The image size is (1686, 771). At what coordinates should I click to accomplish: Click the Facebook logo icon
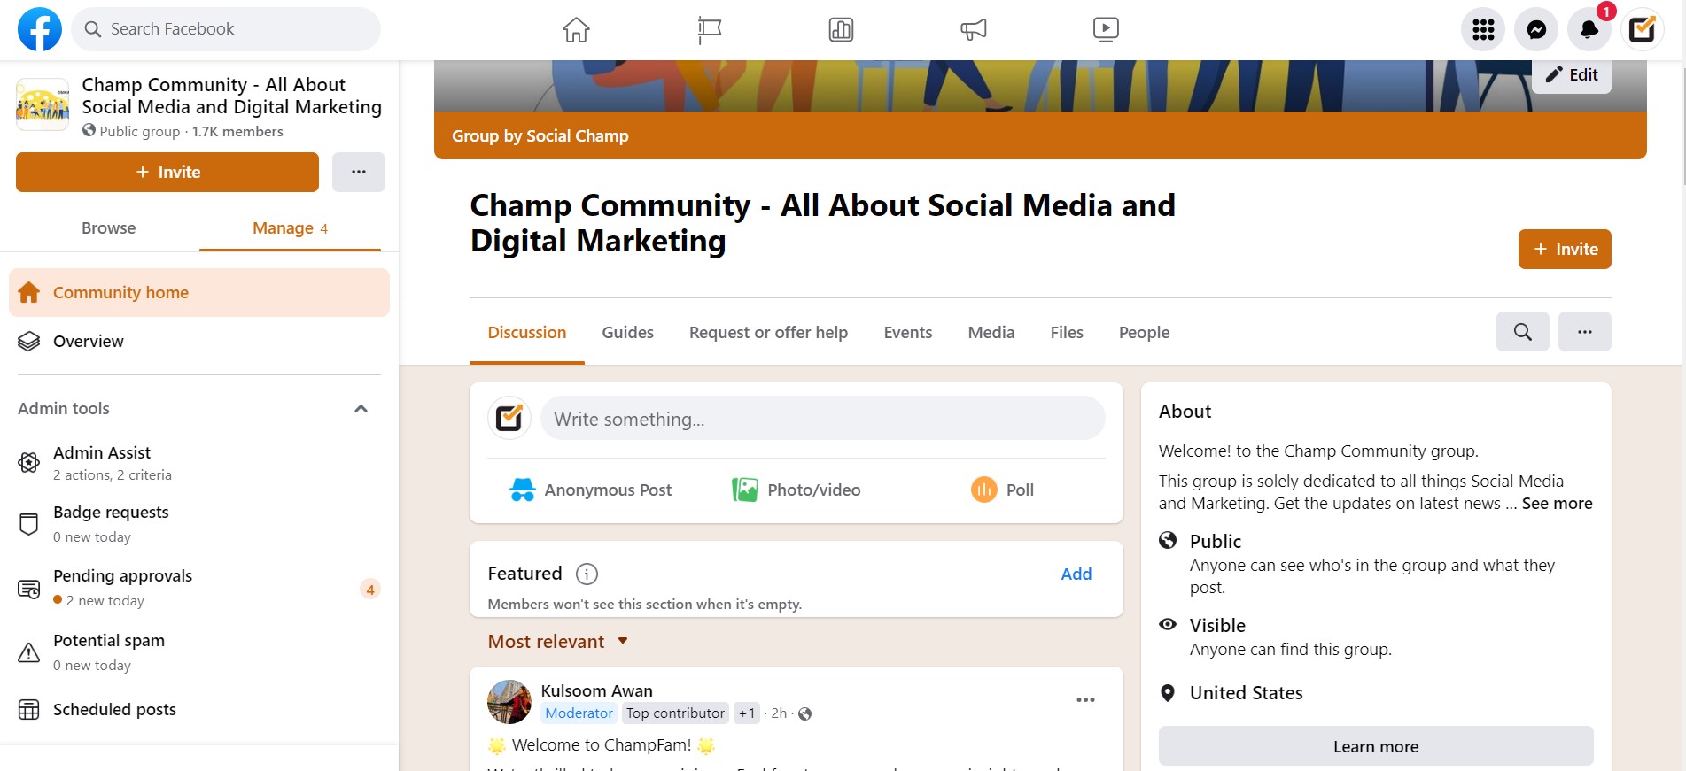tap(40, 29)
